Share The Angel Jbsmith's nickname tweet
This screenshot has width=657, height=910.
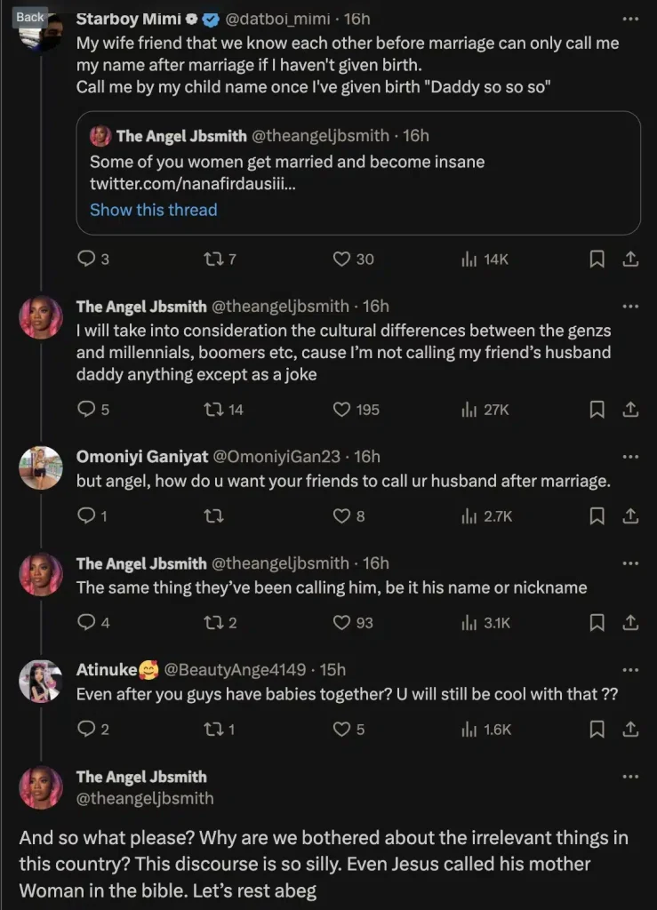pos(631,622)
